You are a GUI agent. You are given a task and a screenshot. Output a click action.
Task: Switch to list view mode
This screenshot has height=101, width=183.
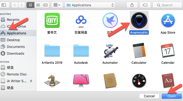click(x=38, y=5)
